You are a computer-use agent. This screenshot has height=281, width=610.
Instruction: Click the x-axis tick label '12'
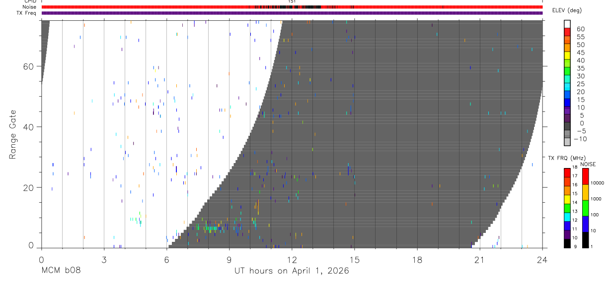coord(292,260)
